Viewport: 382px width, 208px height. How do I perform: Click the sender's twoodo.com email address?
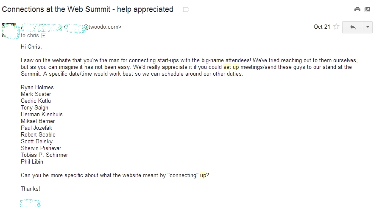(104, 27)
